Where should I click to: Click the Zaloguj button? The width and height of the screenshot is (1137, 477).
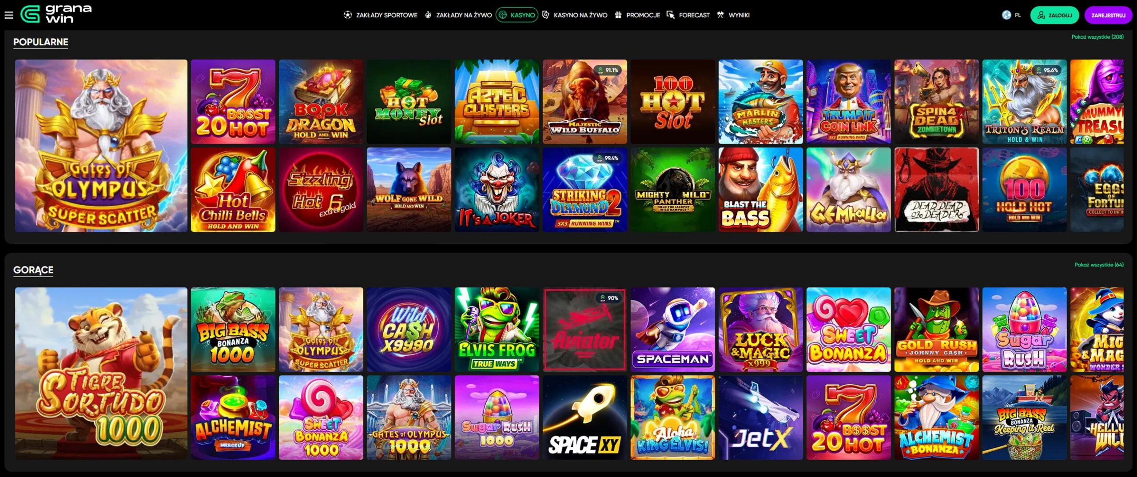[1054, 15]
